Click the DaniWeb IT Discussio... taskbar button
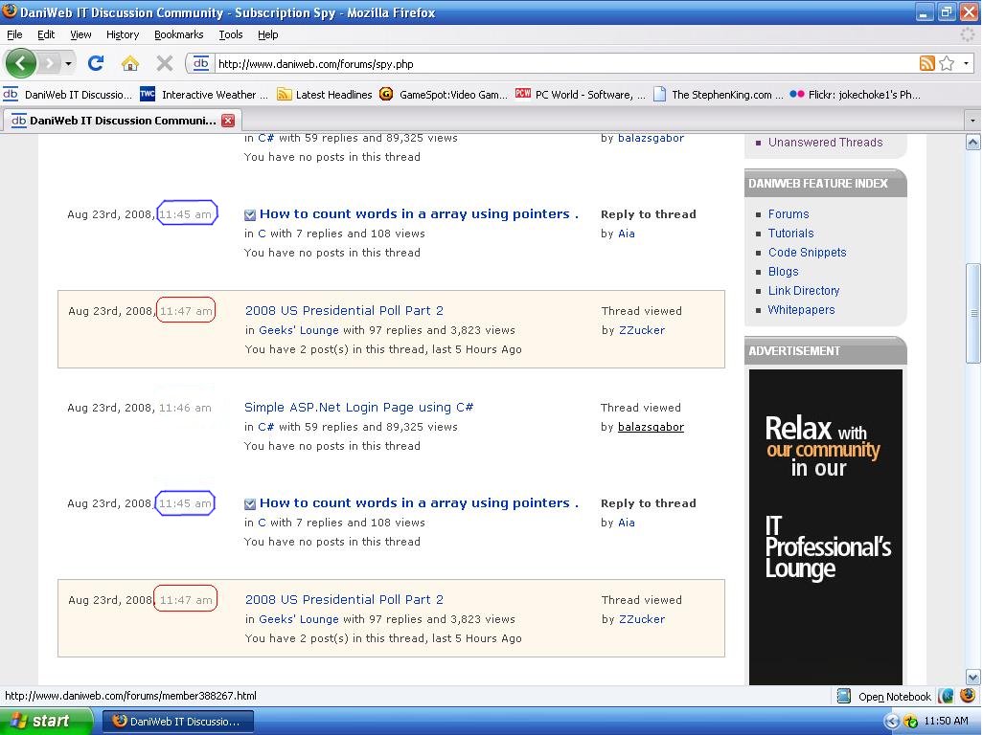The width and height of the screenshot is (983, 735). click(x=177, y=722)
